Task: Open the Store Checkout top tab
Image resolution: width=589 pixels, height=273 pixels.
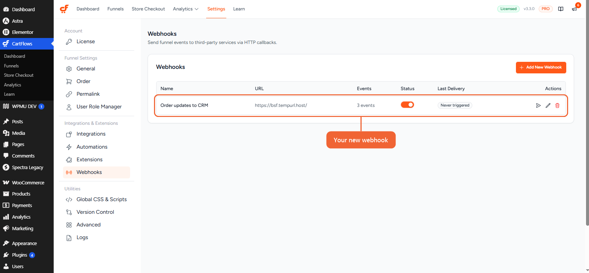Action: click(148, 9)
